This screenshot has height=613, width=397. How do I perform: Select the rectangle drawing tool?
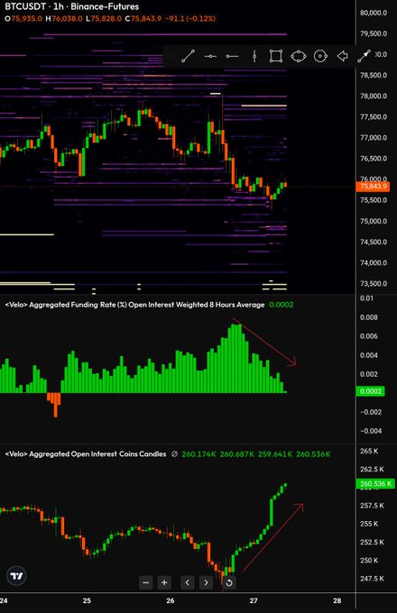276,56
